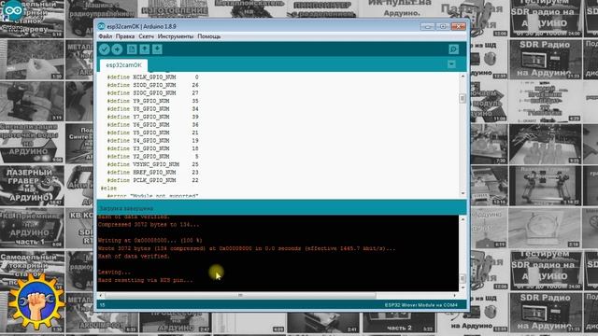
Task: Click the SIOC_GPIO_NUM define line
Action: point(152,93)
